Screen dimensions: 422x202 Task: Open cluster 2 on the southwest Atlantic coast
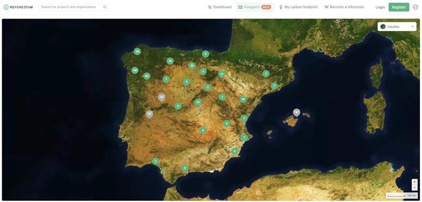pos(156,161)
